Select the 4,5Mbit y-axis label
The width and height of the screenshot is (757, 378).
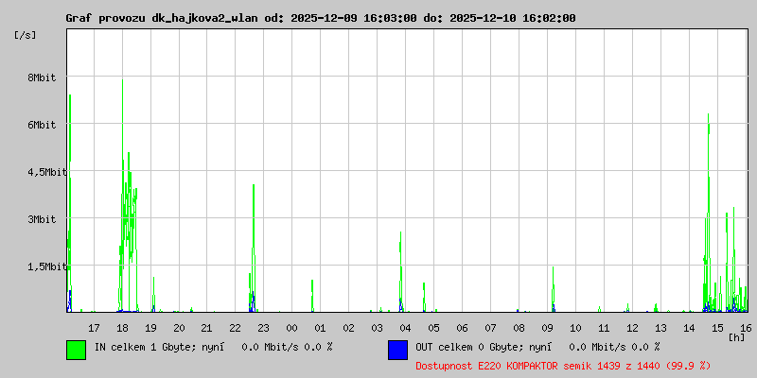47,172
